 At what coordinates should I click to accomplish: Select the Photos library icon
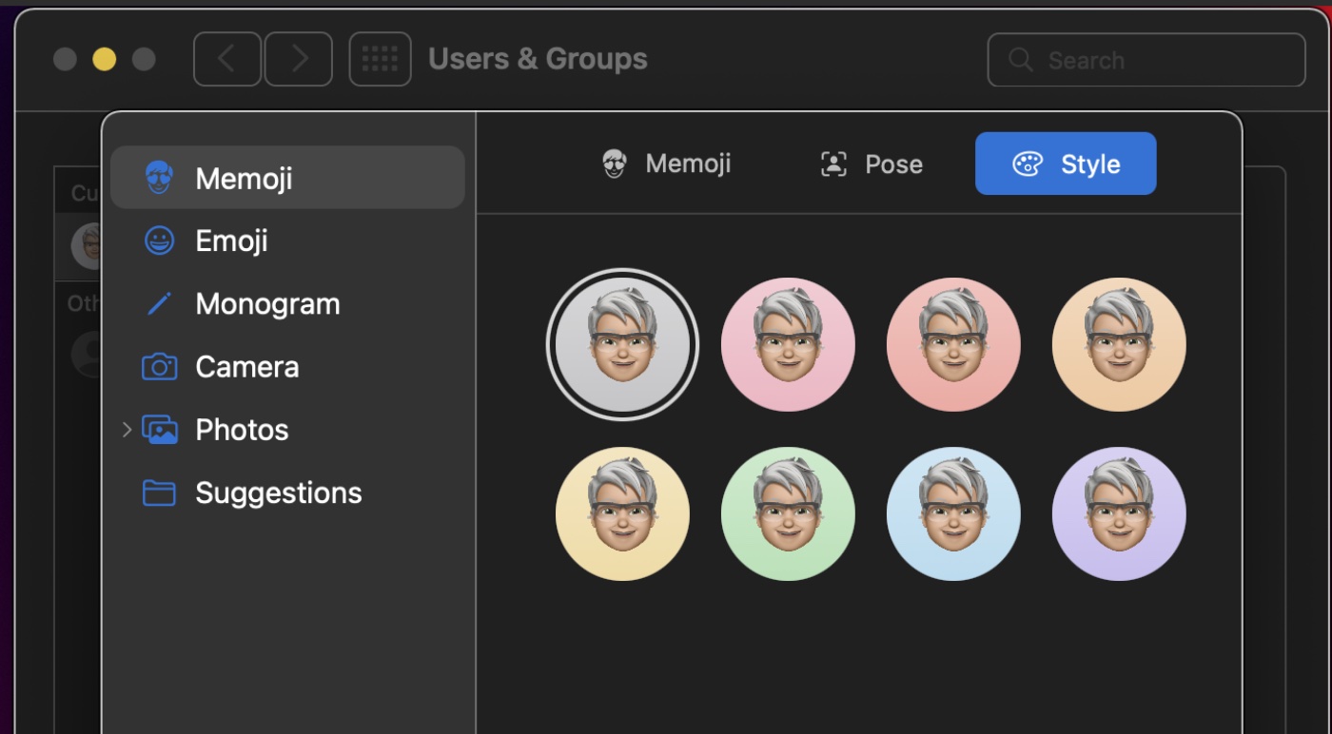click(x=160, y=430)
